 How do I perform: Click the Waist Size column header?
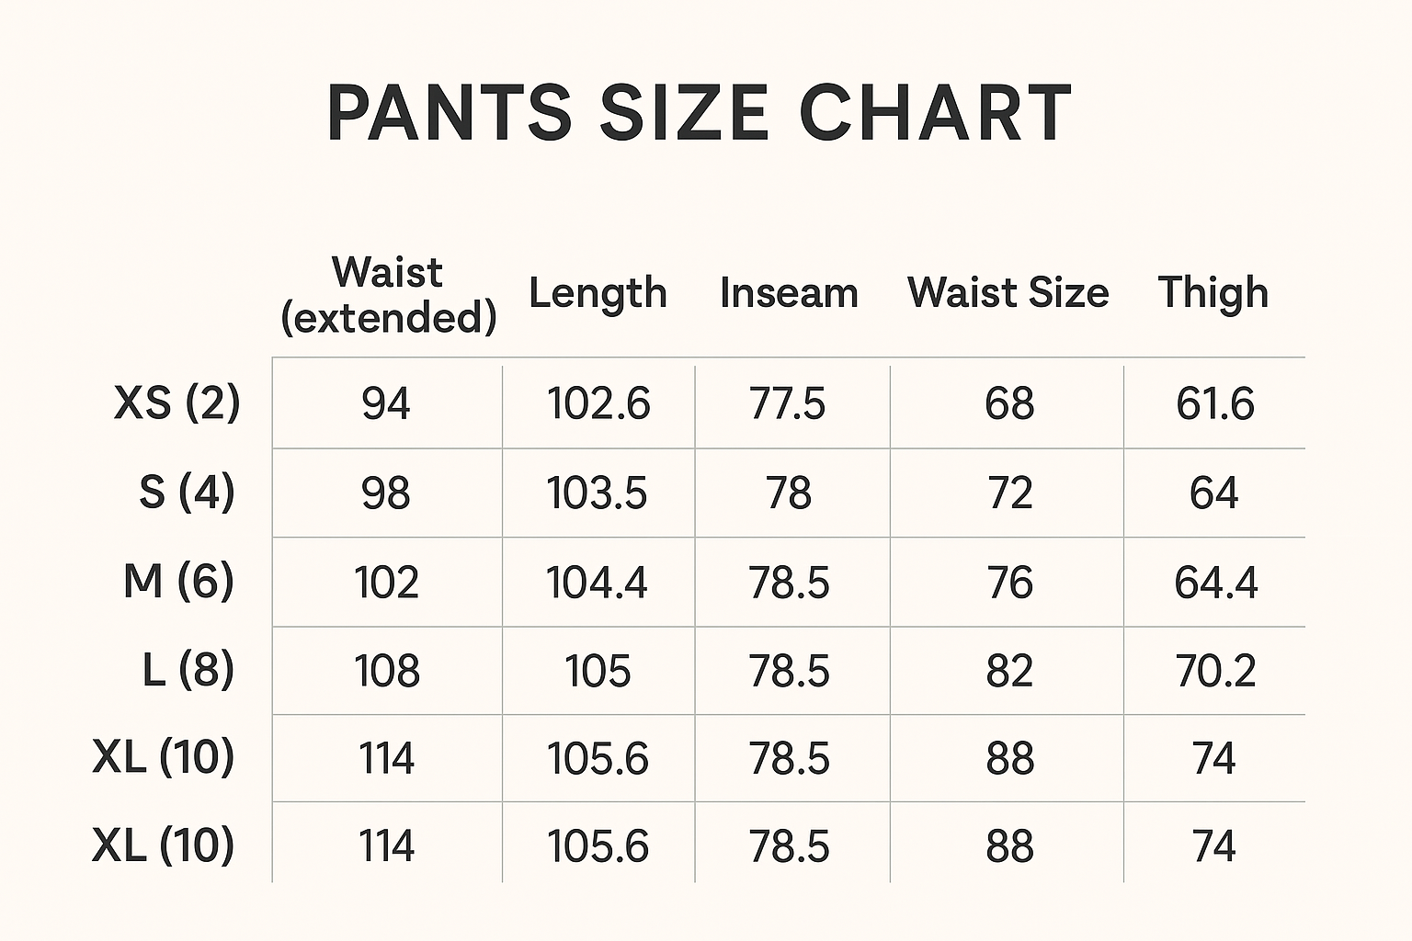(1008, 293)
